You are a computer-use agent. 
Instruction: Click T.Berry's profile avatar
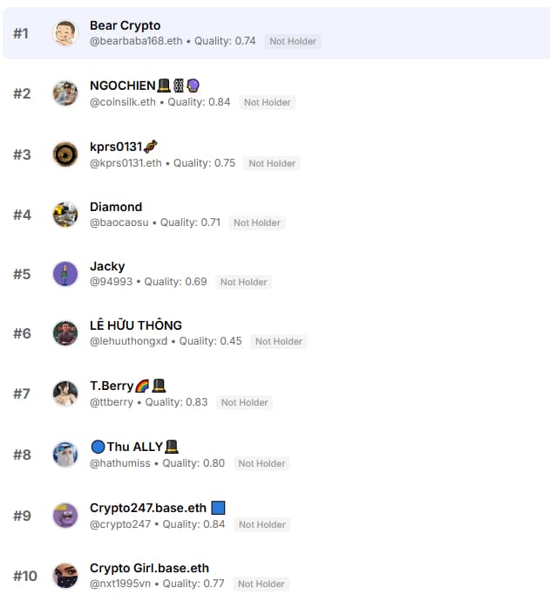click(65, 393)
